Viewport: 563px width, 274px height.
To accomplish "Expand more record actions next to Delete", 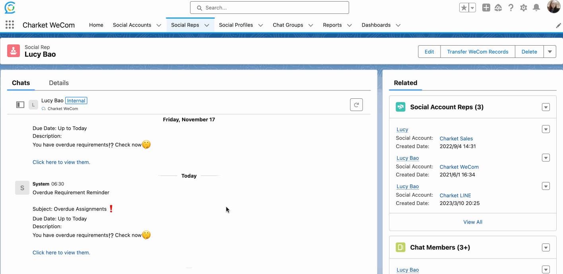I will coord(550,52).
